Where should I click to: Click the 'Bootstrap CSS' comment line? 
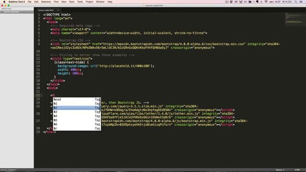70,40
